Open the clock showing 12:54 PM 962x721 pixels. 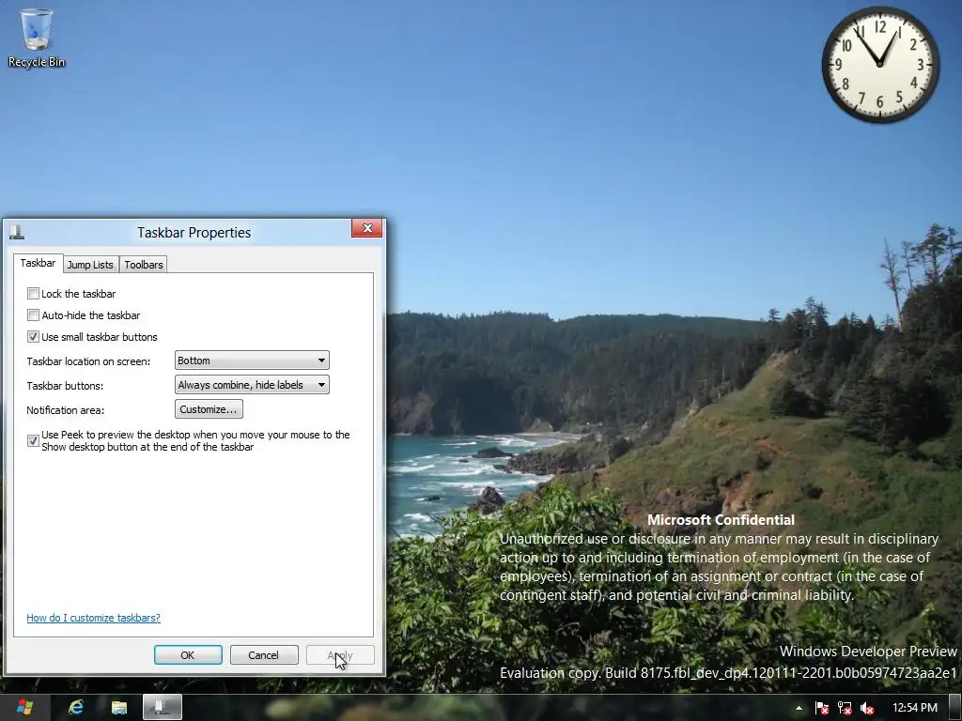point(914,708)
